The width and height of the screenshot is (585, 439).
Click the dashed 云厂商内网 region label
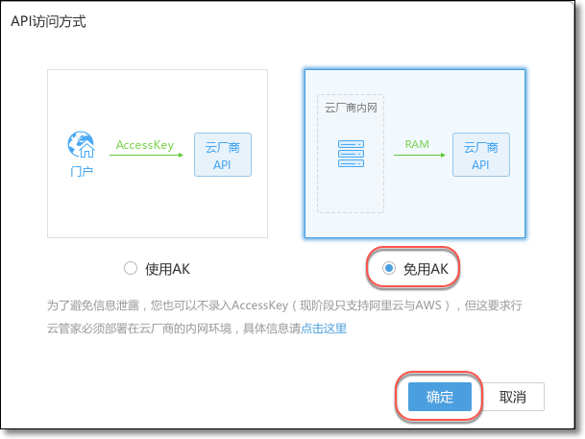[350, 109]
